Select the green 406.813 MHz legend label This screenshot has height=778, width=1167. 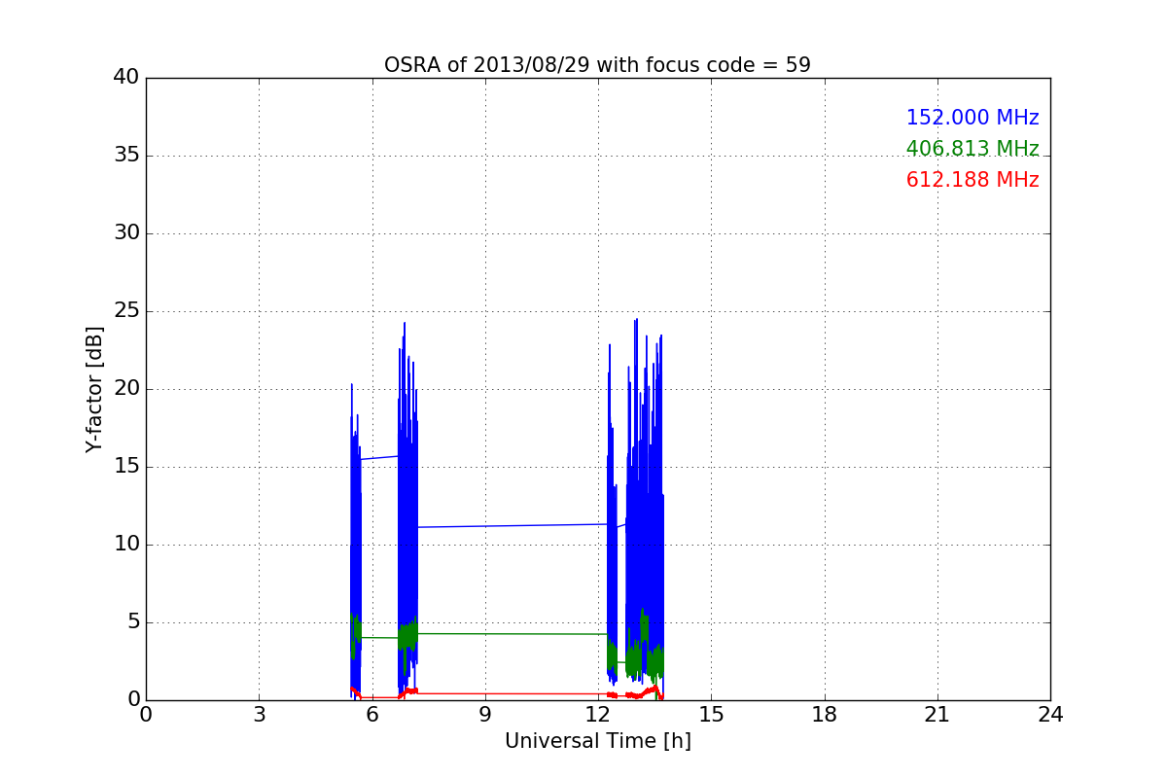pyautogui.click(x=972, y=149)
